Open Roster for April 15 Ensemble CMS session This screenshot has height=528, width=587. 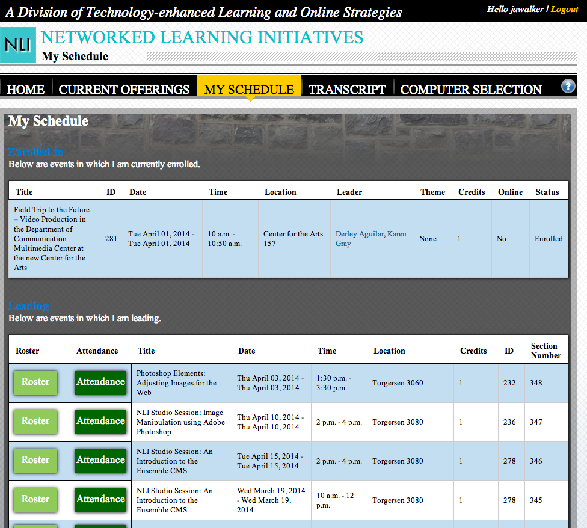tap(35, 461)
